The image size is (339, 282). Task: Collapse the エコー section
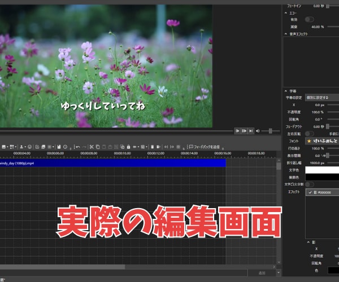click(x=286, y=13)
